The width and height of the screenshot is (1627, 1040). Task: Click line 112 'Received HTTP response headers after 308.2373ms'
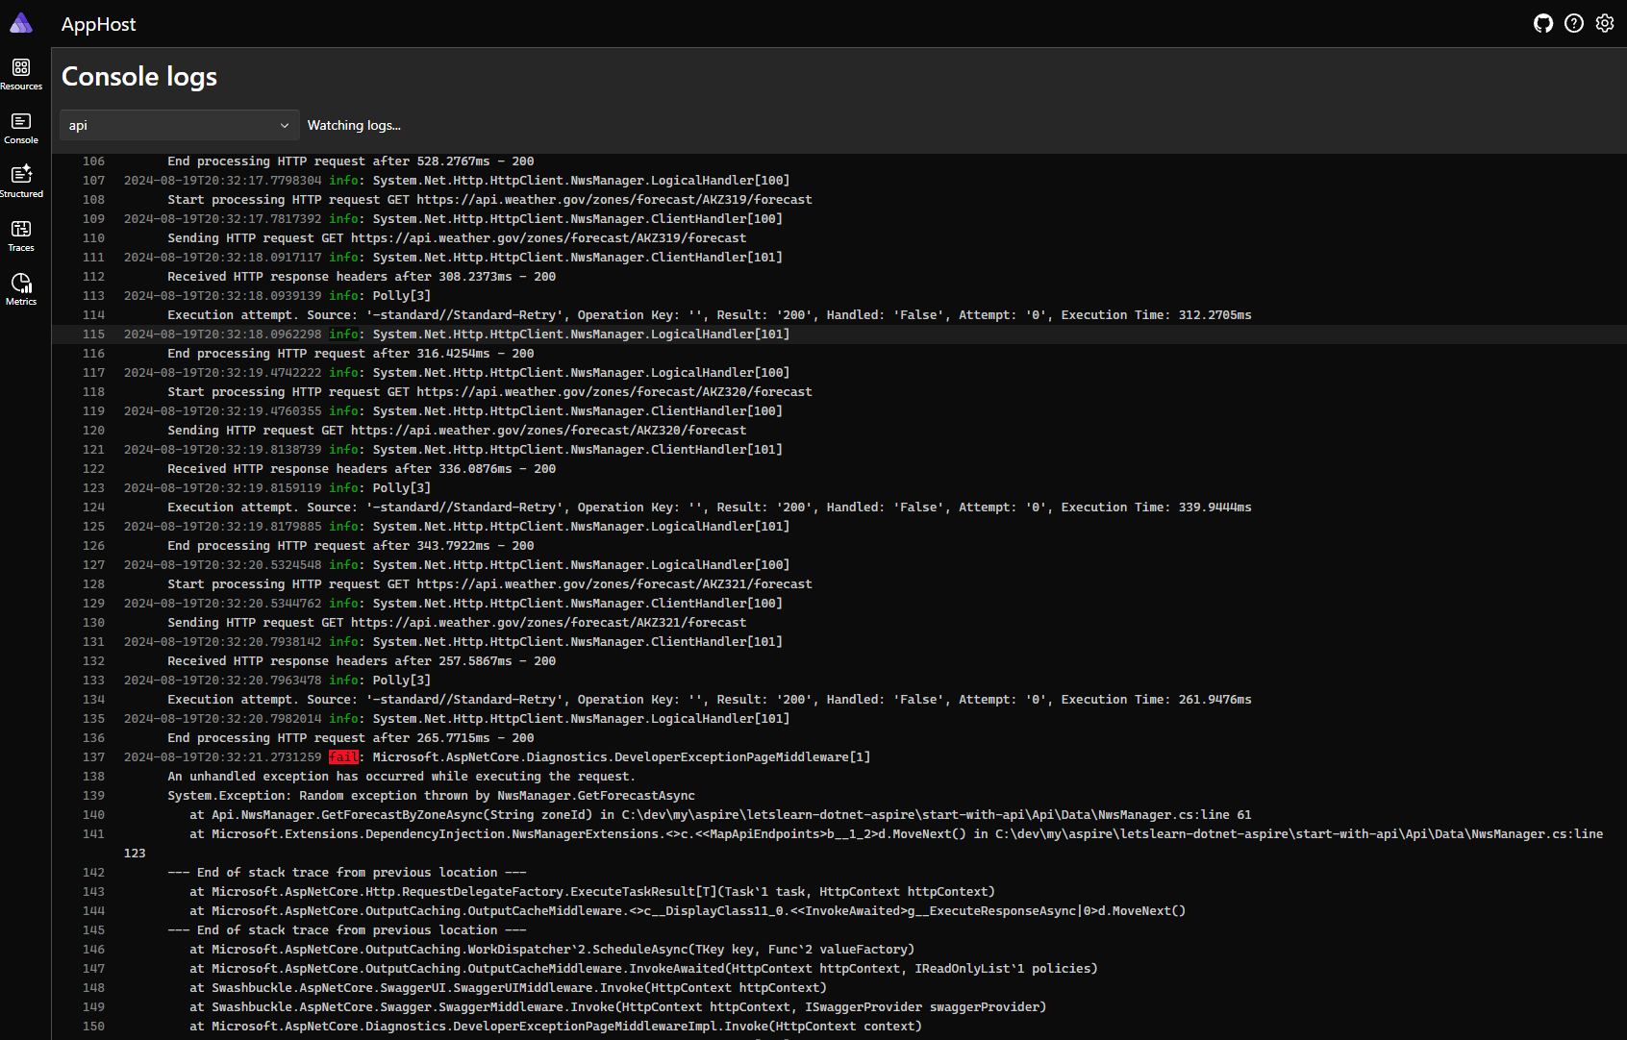tap(362, 277)
